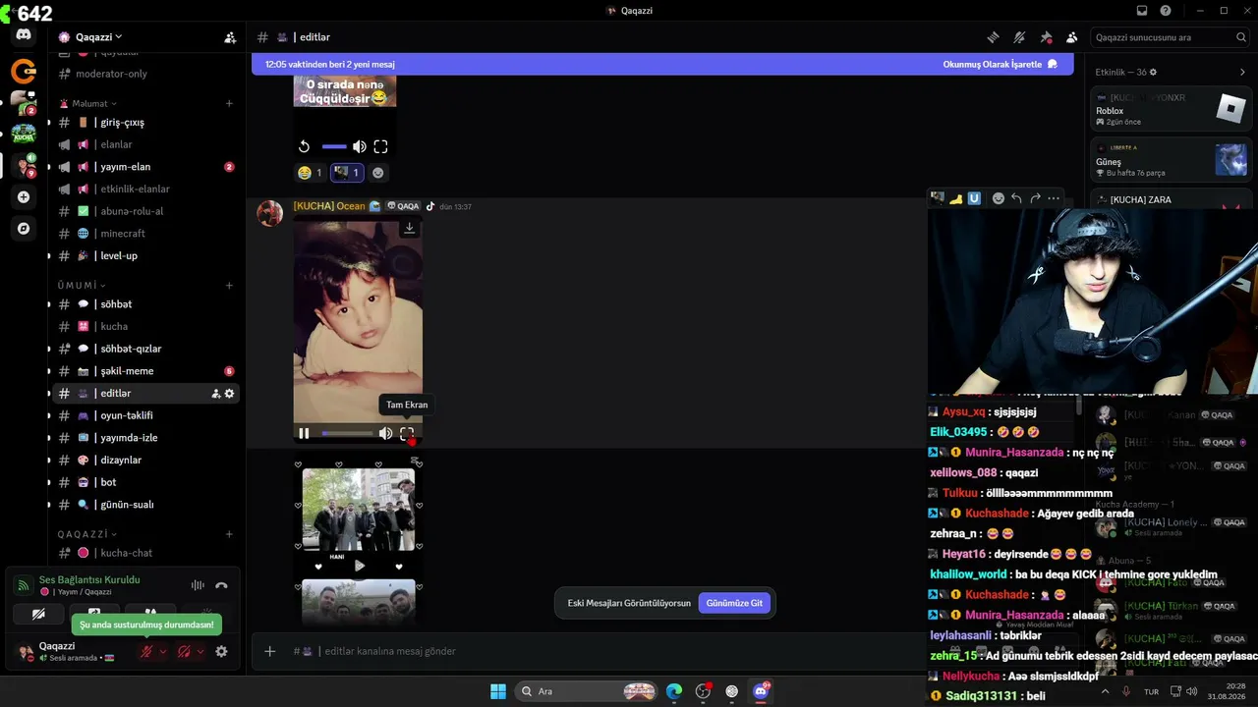Switch to the söhbət channel
Image resolution: width=1258 pixels, height=707 pixels.
(145, 304)
